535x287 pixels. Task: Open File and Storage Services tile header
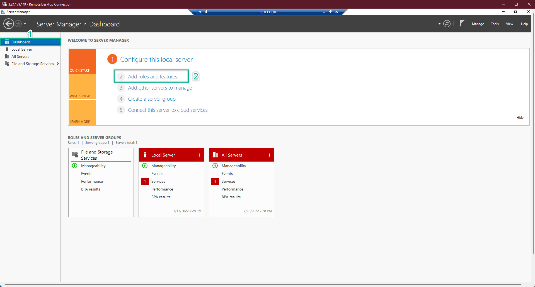[101, 155]
